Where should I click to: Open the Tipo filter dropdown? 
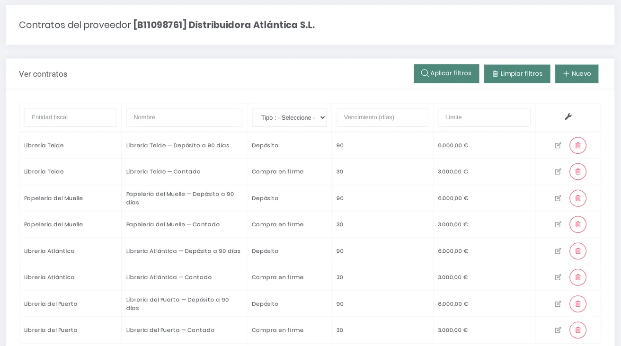(x=289, y=117)
